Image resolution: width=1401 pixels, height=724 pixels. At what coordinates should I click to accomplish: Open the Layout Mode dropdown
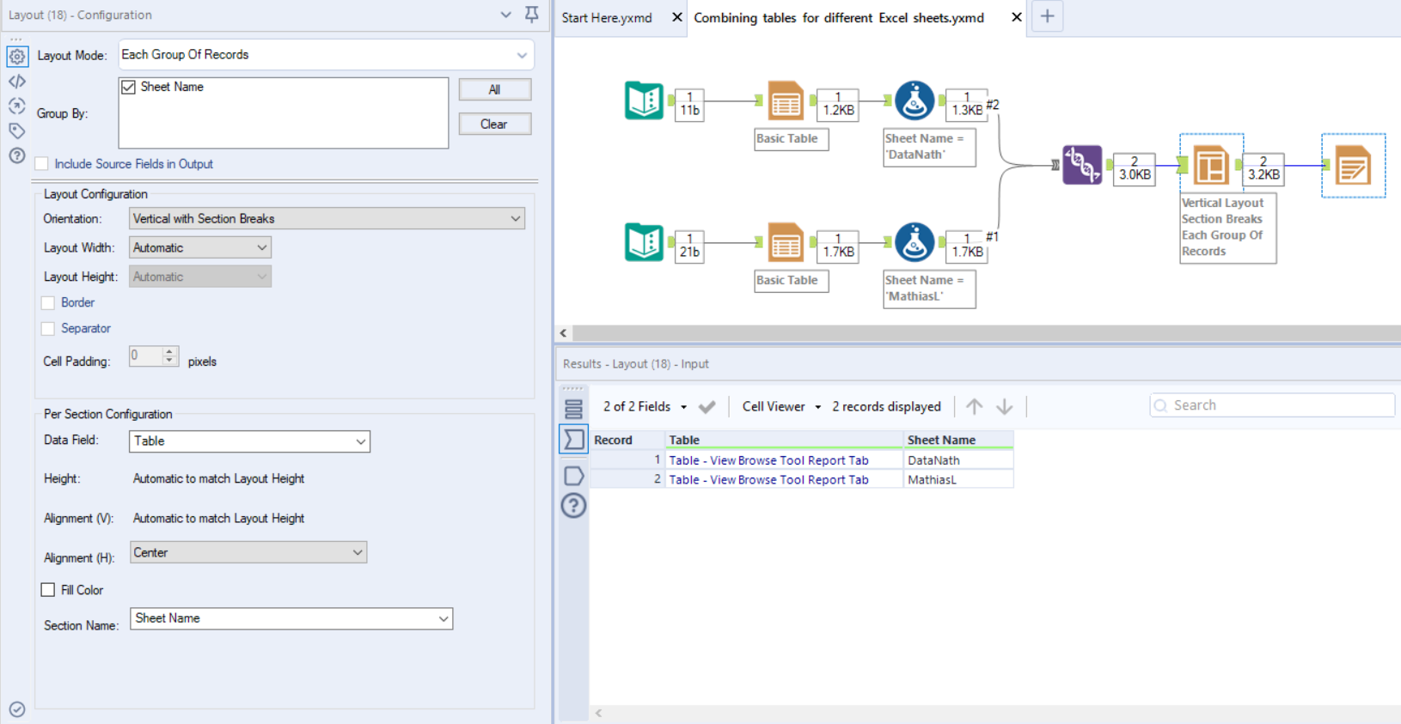326,55
